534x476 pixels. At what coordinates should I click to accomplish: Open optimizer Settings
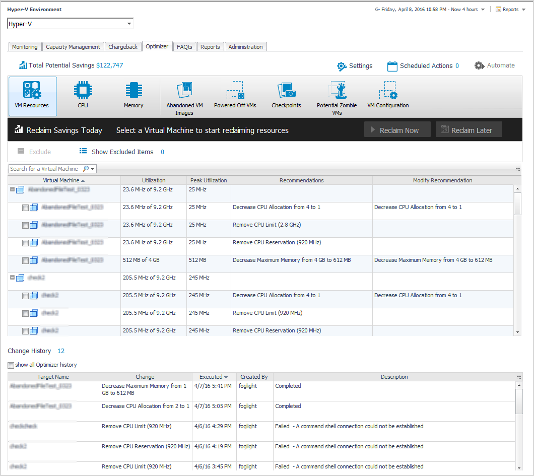click(355, 66)
